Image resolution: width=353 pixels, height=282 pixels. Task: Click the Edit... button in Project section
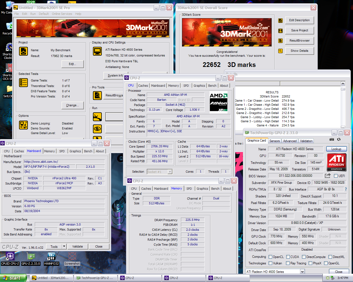point(72,64)
